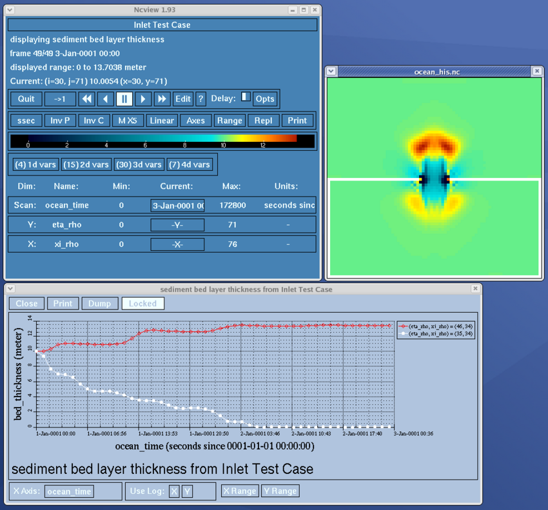Click the fast forward button
Screen dimensions: 548x510
pos(162,99)
